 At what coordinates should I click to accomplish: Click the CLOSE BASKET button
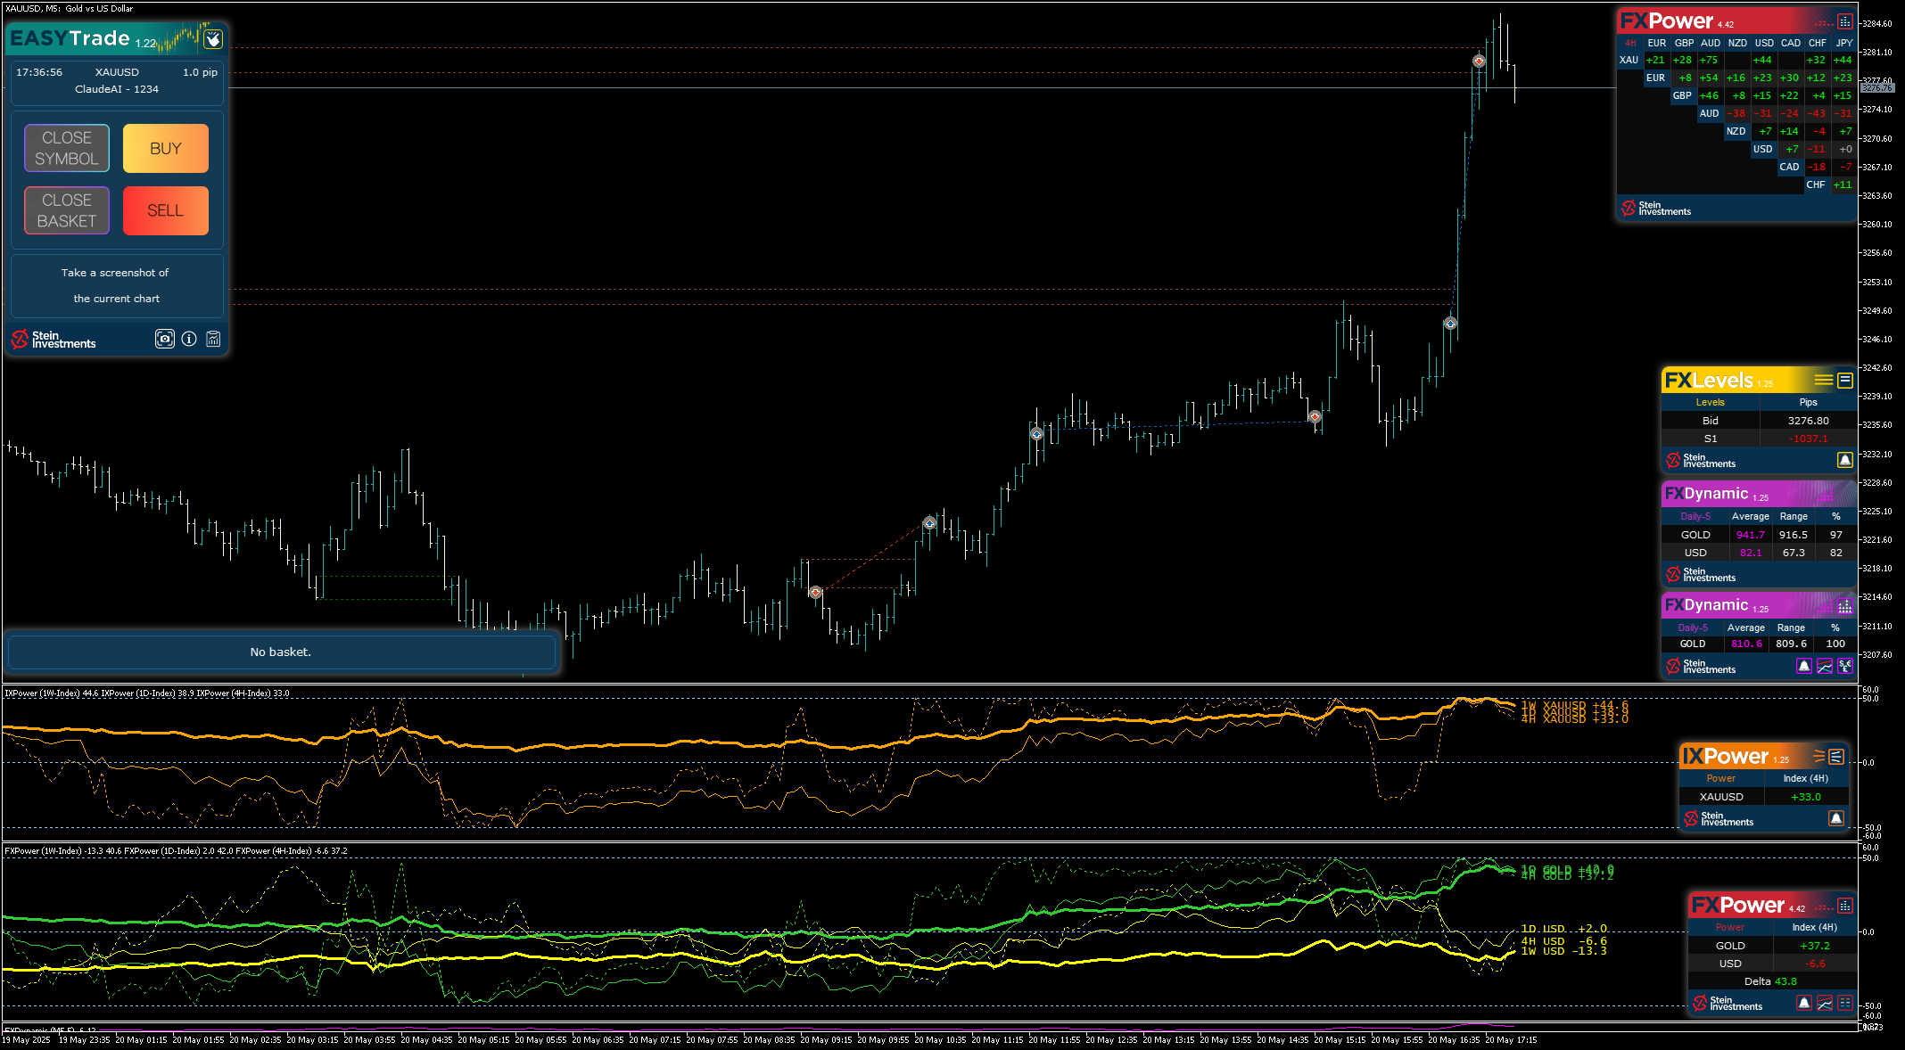coord(67,210)
